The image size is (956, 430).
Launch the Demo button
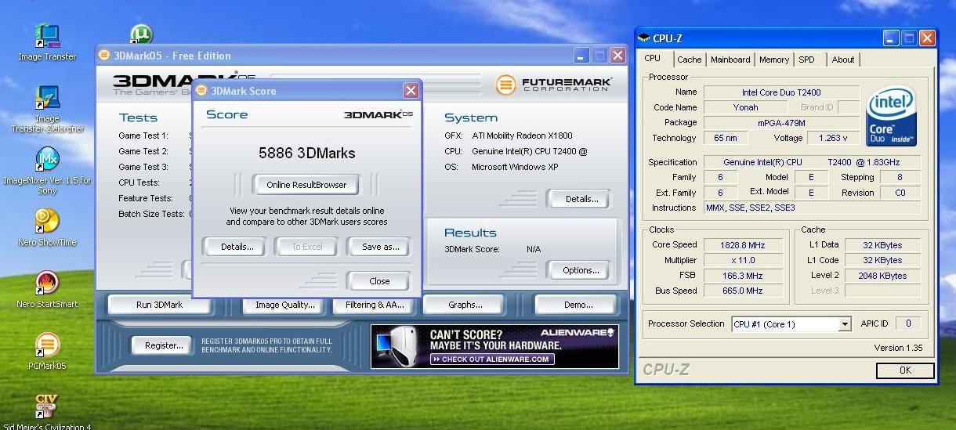[578, 305]
